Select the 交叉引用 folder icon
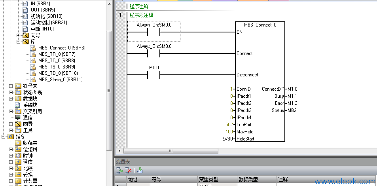Viewport: 377px width, 186px height. click(18, 112)
